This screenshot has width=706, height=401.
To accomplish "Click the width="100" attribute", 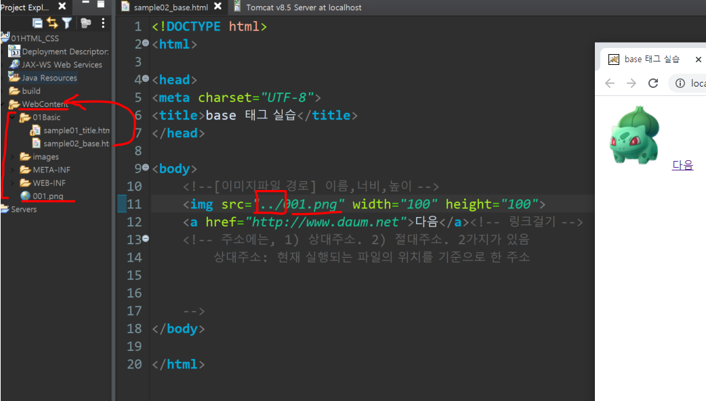I will coord(395,204).
